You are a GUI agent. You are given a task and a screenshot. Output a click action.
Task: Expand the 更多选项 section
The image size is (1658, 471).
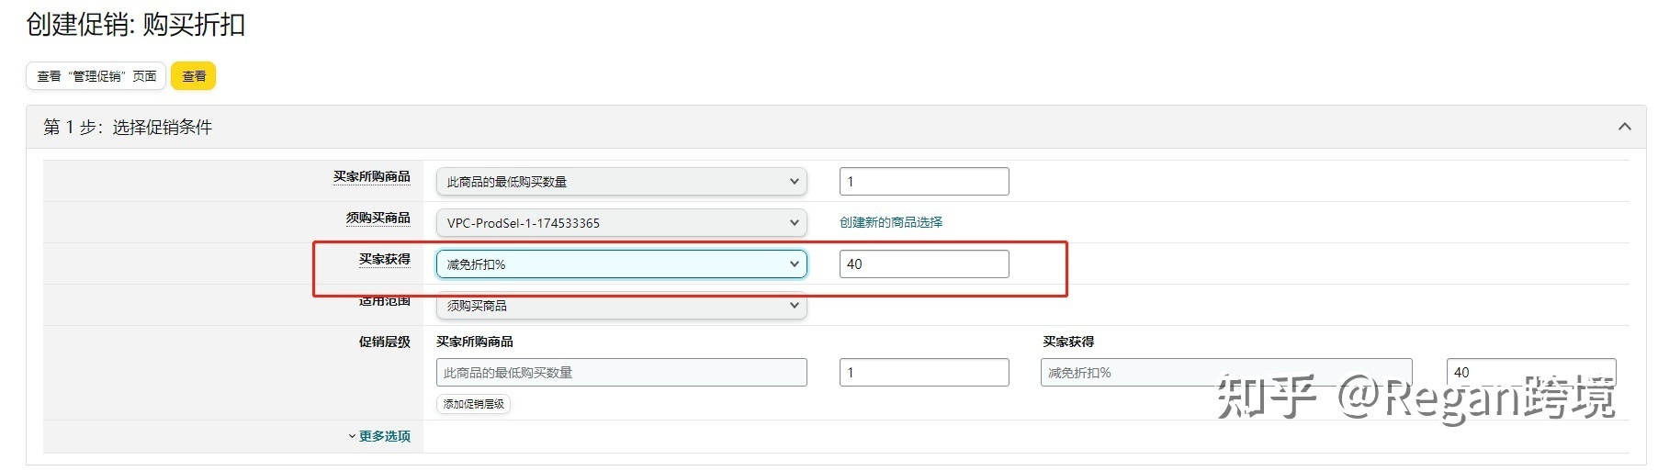click(379, 436)
